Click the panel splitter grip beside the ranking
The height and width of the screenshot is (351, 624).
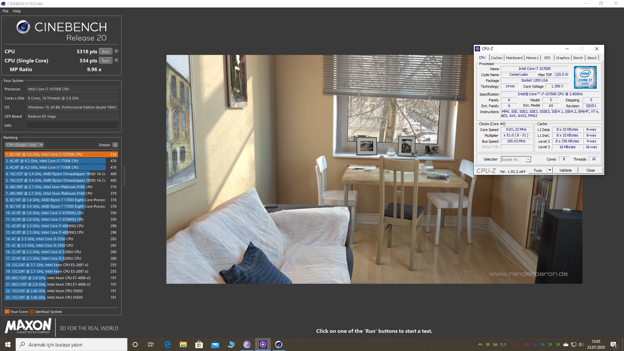pyautogui.click(x=124, y=175)
